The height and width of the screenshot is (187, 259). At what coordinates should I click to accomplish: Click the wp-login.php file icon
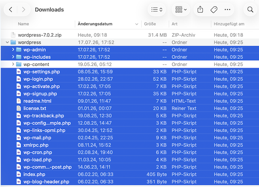click(x=19, y=79)
